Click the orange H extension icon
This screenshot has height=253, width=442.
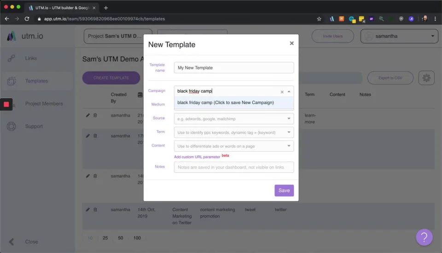pyautogui.click(x=341, y=19)
